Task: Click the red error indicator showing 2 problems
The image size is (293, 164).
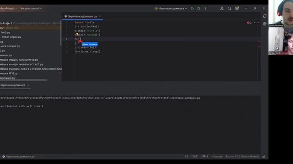Action: coord(249,23)
